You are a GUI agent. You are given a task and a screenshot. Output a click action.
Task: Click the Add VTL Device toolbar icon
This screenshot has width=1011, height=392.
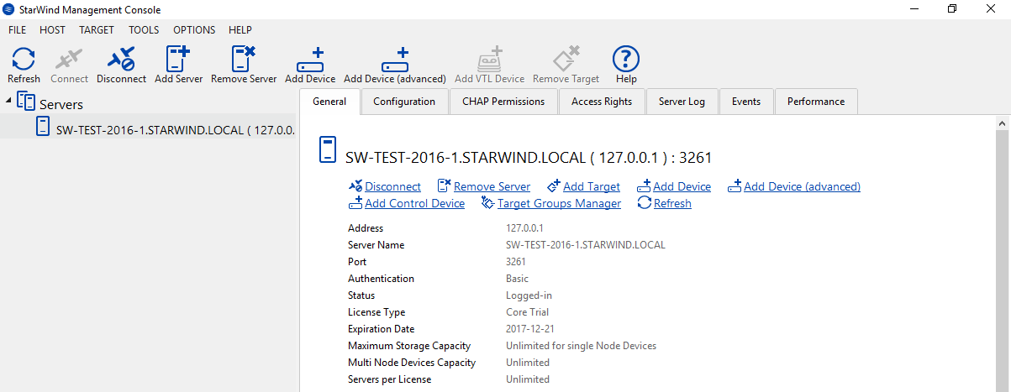[489, 59]
